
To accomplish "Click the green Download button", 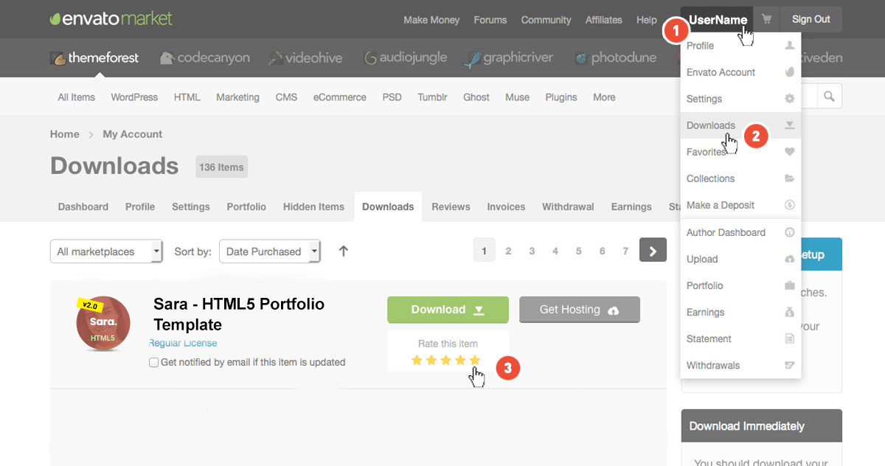I will [448, 310].
